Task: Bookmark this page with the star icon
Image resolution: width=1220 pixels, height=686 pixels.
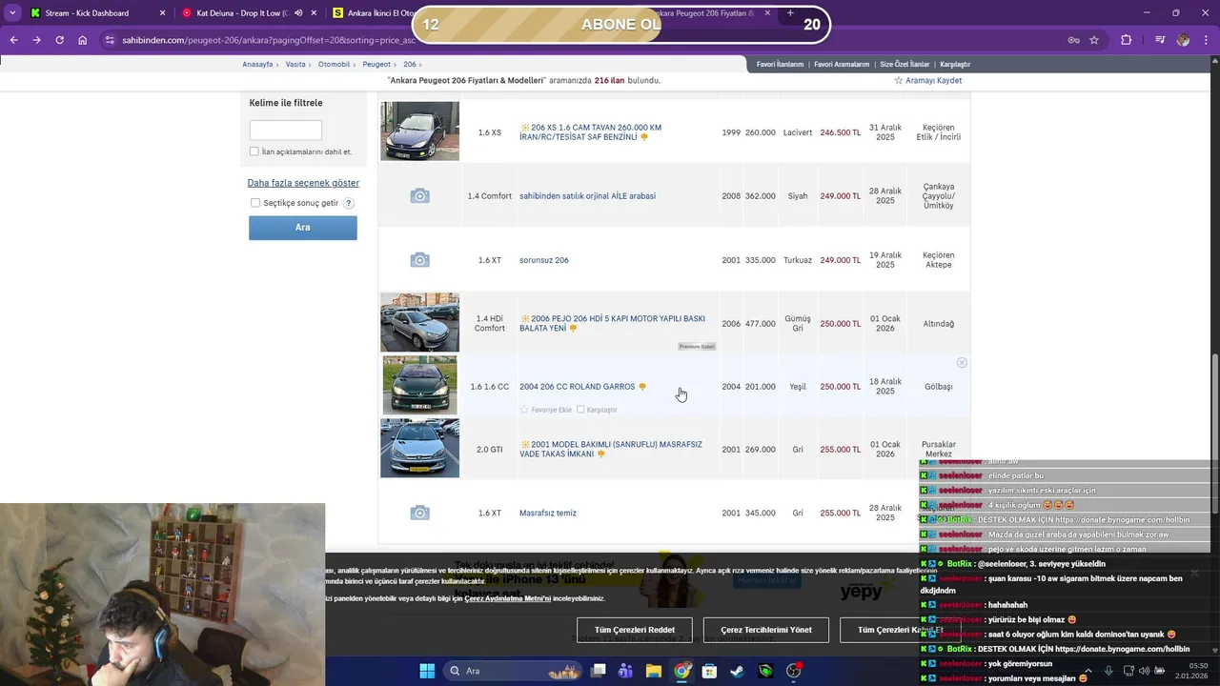Action: [1094, 40]
